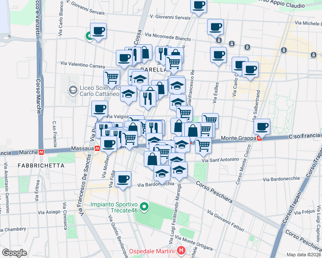Viewport: 322px width, 258px height.
Task: Click the Monte Grappa station name
Action: pyautogui.click(x=238, y=138)
